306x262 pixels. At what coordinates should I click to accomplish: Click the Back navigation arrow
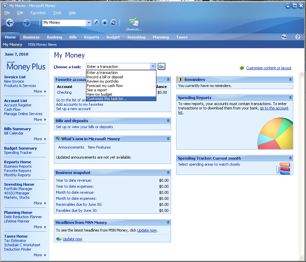click(10, 23)
